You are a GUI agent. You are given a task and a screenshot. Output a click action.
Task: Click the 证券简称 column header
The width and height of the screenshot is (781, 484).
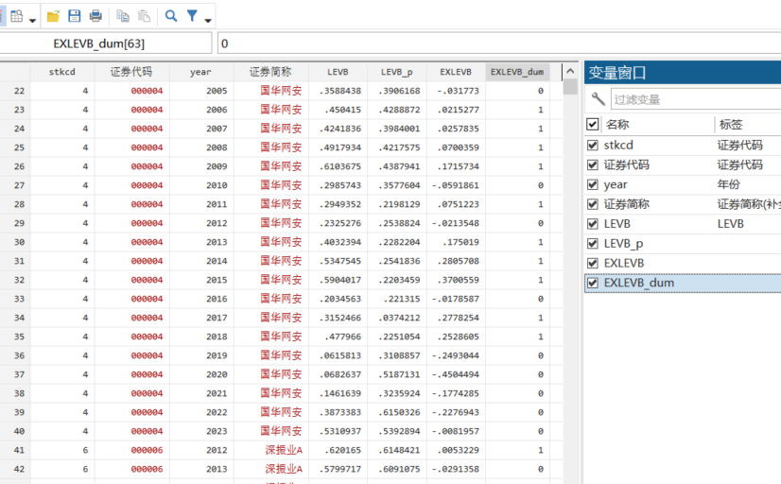(270, 72)
